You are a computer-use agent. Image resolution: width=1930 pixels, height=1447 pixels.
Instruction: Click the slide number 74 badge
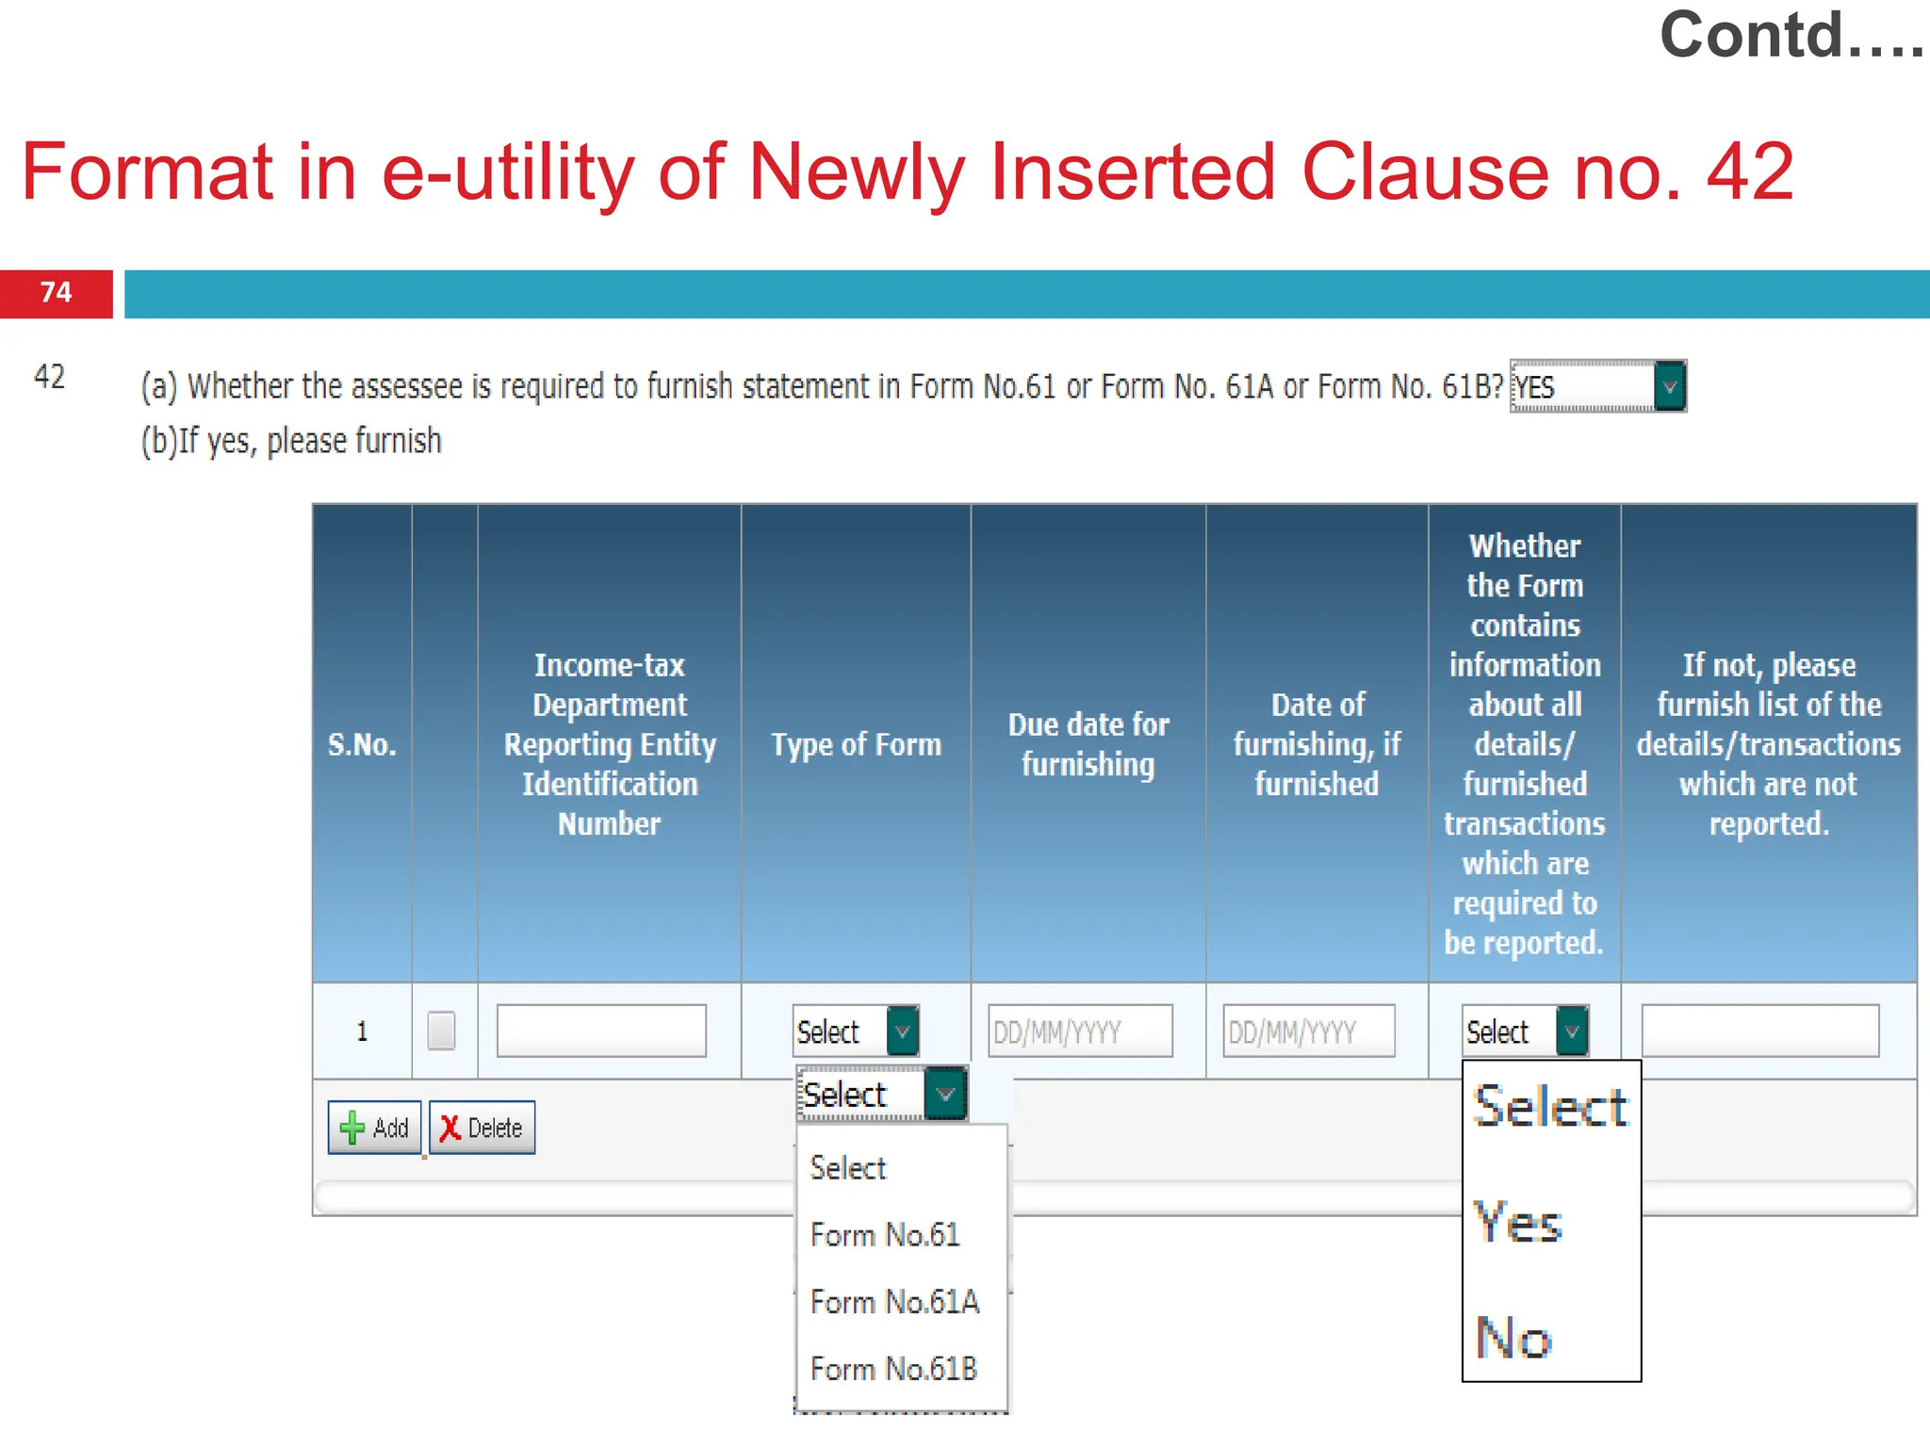tap(57, 293)
